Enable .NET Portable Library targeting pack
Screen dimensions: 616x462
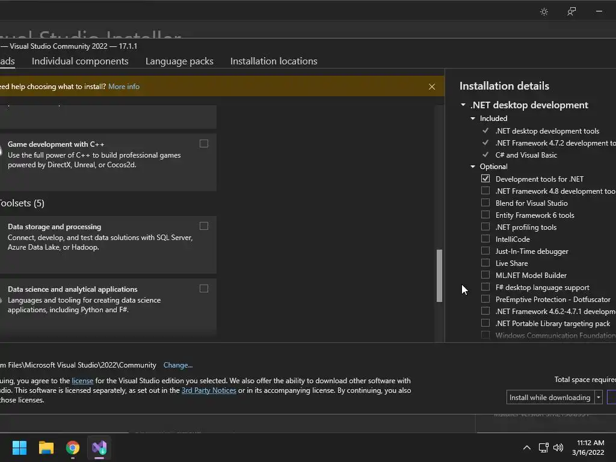[x=485, y=323]
